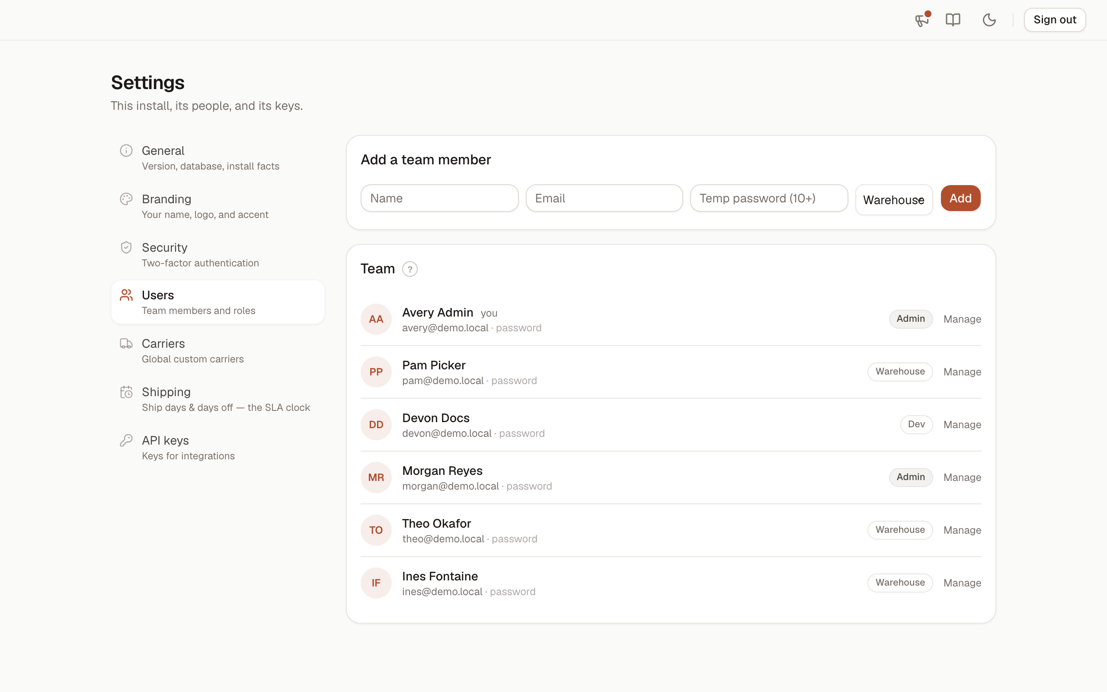Image resolution: width=1107 pixels, height=692 pixels.
Task: Click Theo Okafor's Warehouse role badge
Action: click(x=900, y=530)
